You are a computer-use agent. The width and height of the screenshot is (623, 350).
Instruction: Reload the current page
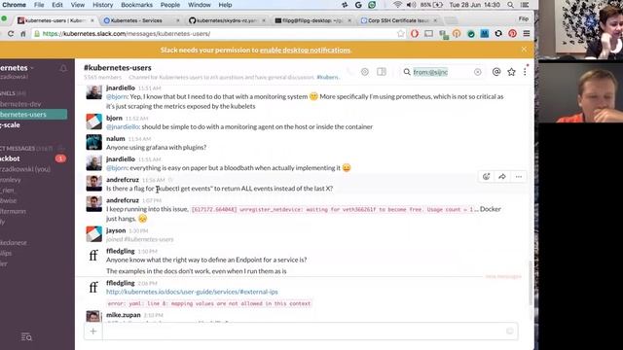point(11,34)
